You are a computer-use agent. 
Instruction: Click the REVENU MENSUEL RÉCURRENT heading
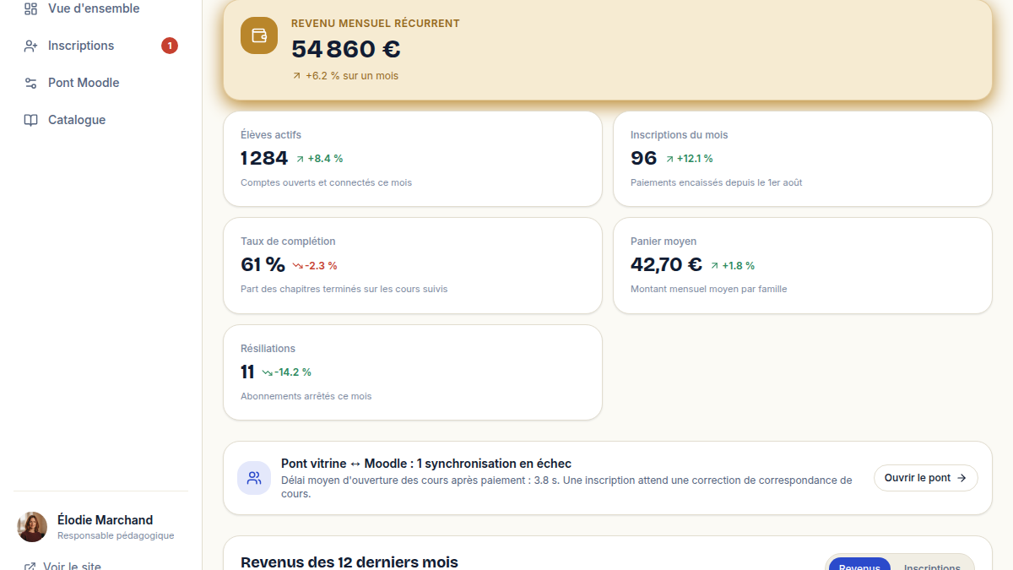[376, 24]
